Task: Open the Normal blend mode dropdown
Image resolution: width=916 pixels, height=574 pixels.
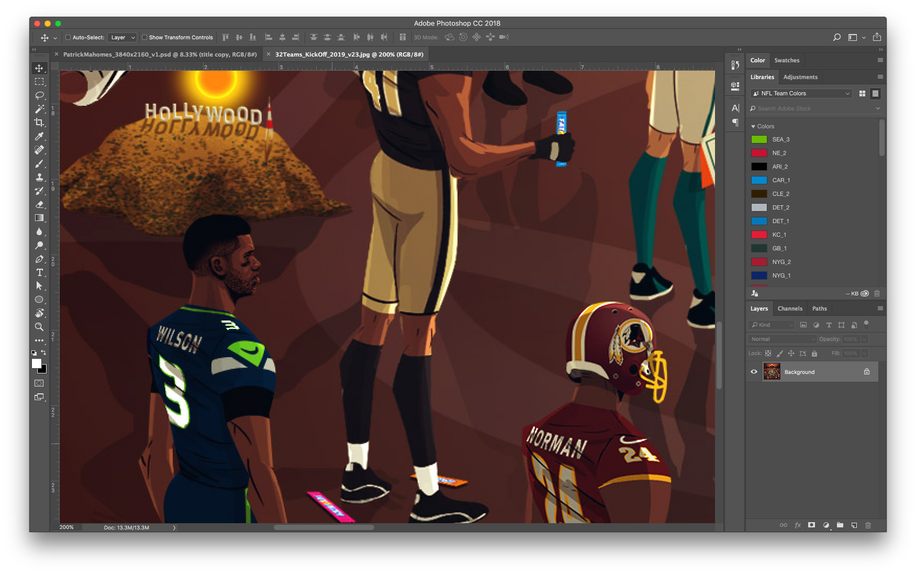Action: pyautogui.click(x=782, y=339)
